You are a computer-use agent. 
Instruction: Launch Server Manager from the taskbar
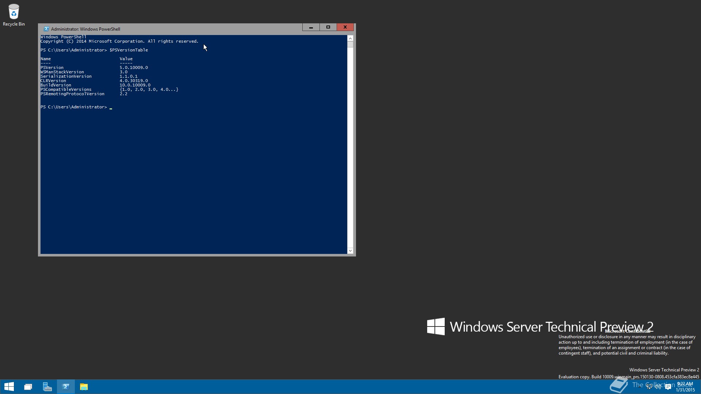(47, 387)
